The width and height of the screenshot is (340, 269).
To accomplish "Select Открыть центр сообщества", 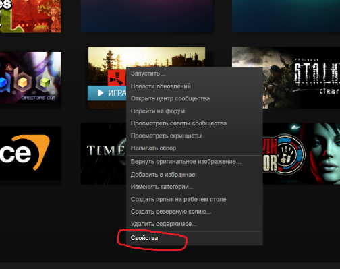I will coord(195,98).
